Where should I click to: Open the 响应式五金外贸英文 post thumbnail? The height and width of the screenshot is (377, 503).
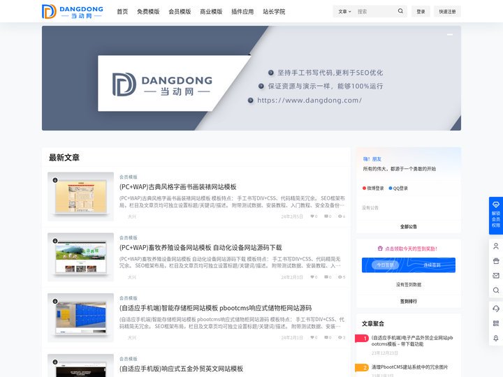[80, 365]
